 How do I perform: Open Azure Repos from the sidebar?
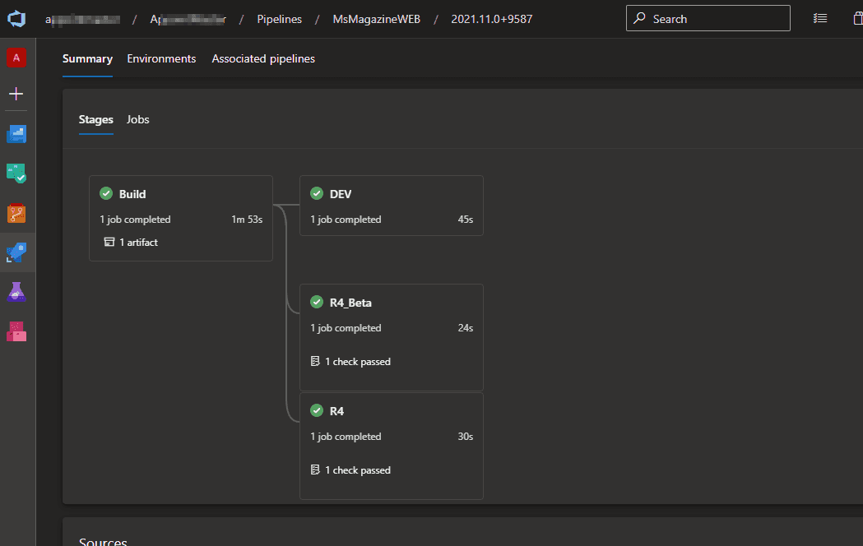[16, 214]
